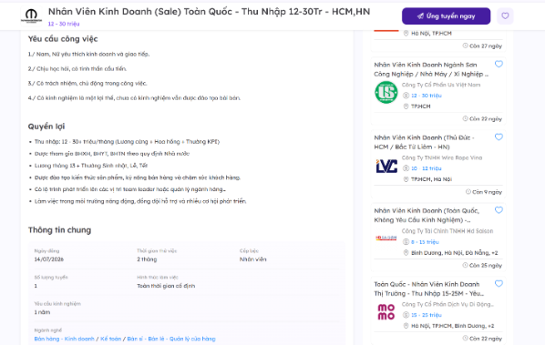Click the Ứng tuyển ngay button
Screen dimensions: 545x345
coord(446,16)
